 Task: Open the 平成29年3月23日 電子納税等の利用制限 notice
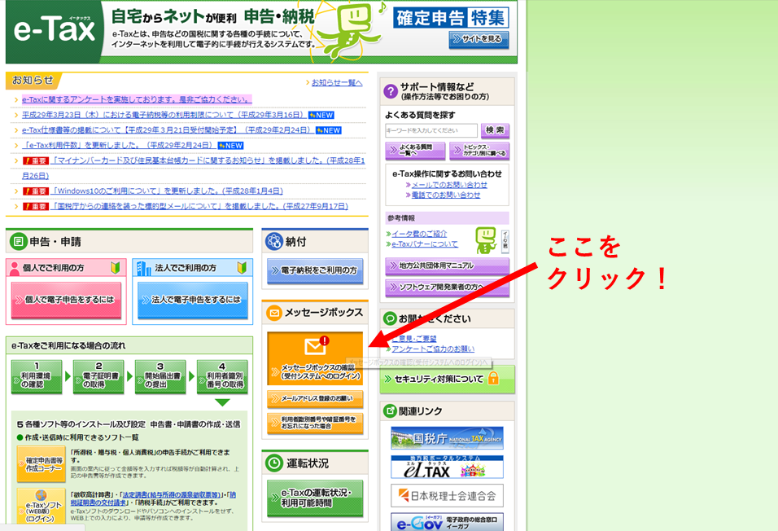click(x=164, y=115)
